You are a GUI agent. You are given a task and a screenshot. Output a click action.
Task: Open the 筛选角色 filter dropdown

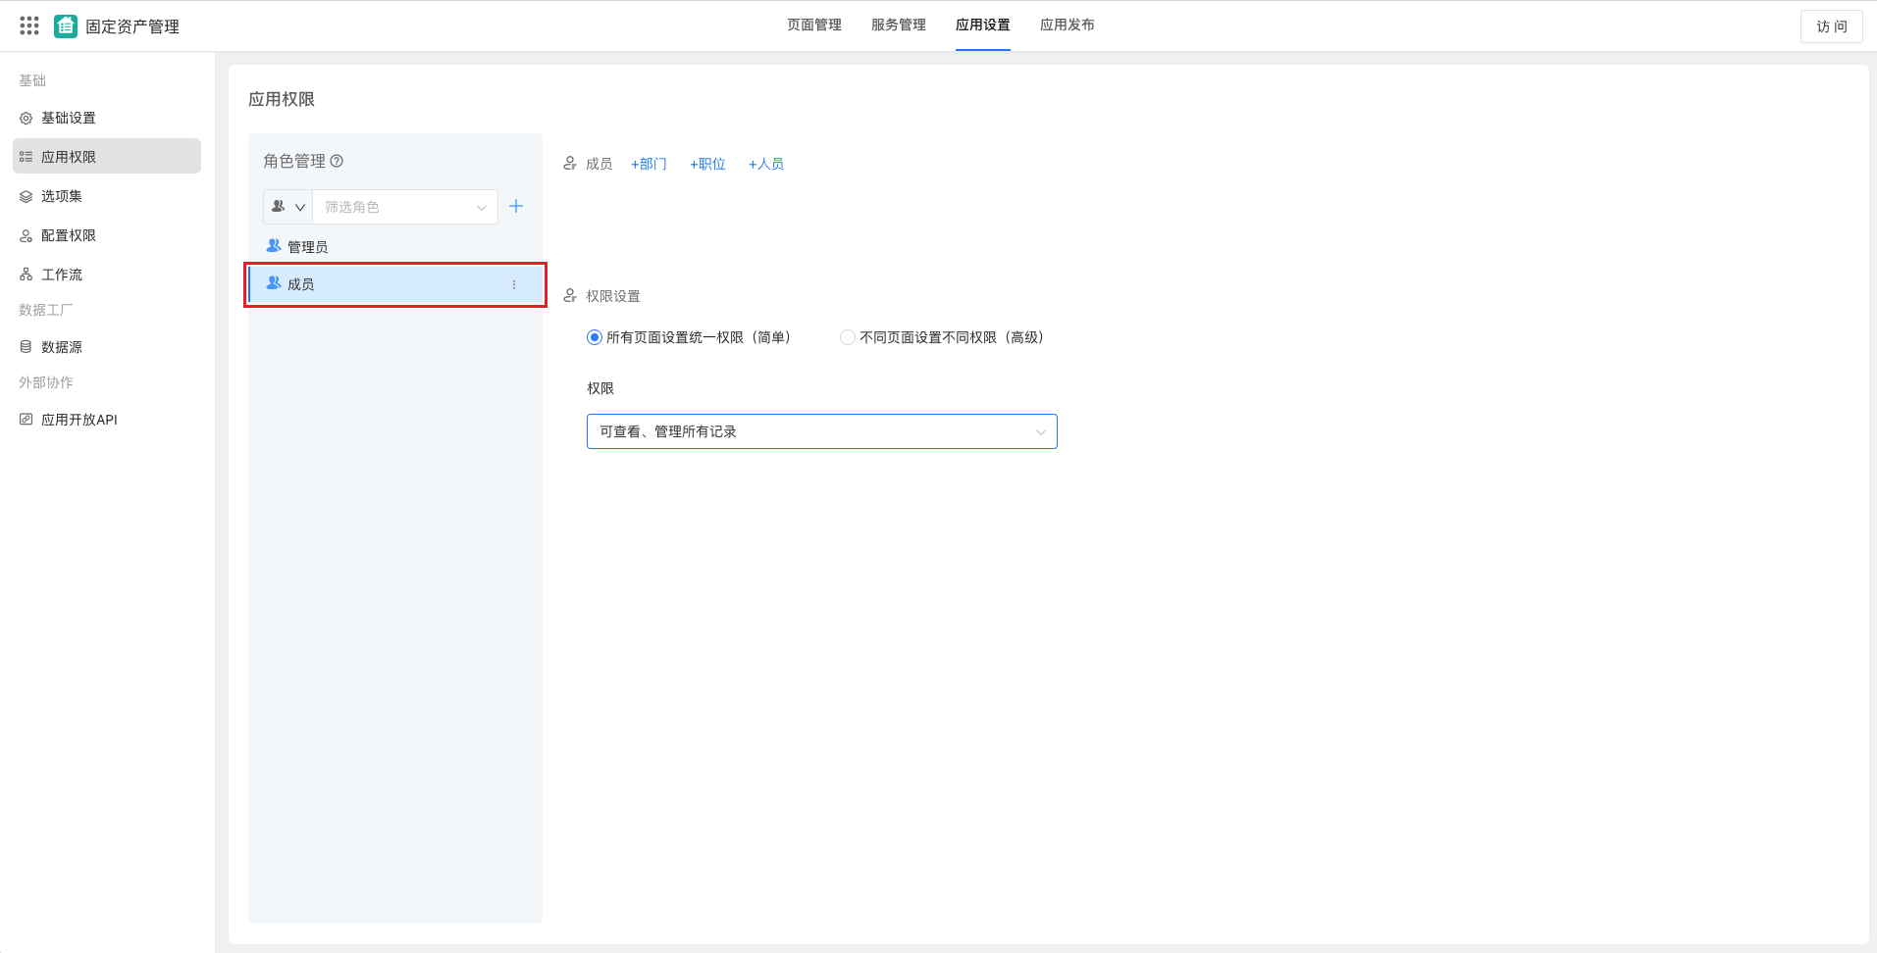pyautogui.click(x=404, y=206)
